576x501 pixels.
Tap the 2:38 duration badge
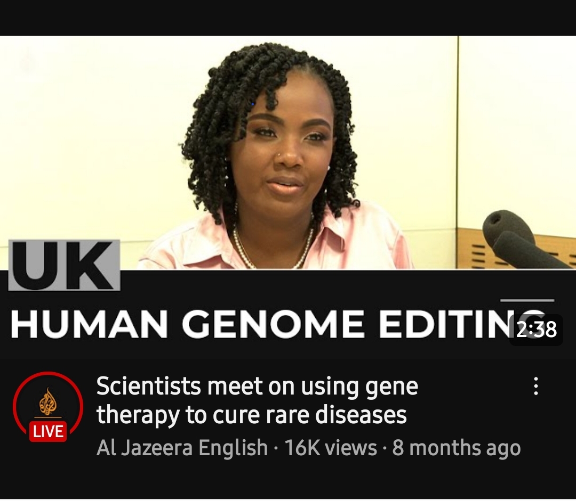tap(536, 330)
